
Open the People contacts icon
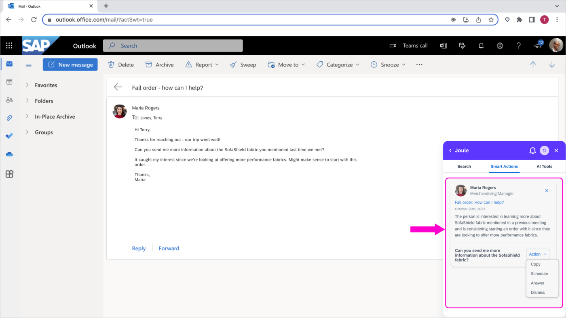[9, 100]
